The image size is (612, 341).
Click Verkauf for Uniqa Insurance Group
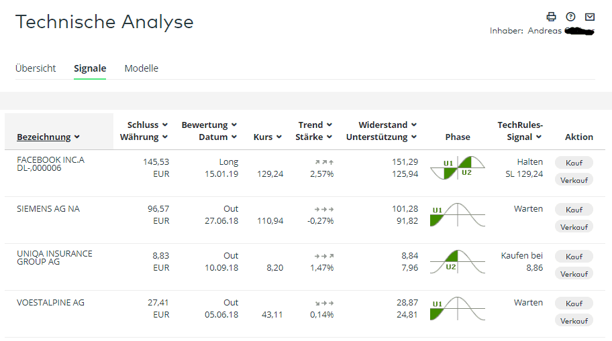click(x=574, y=274)
